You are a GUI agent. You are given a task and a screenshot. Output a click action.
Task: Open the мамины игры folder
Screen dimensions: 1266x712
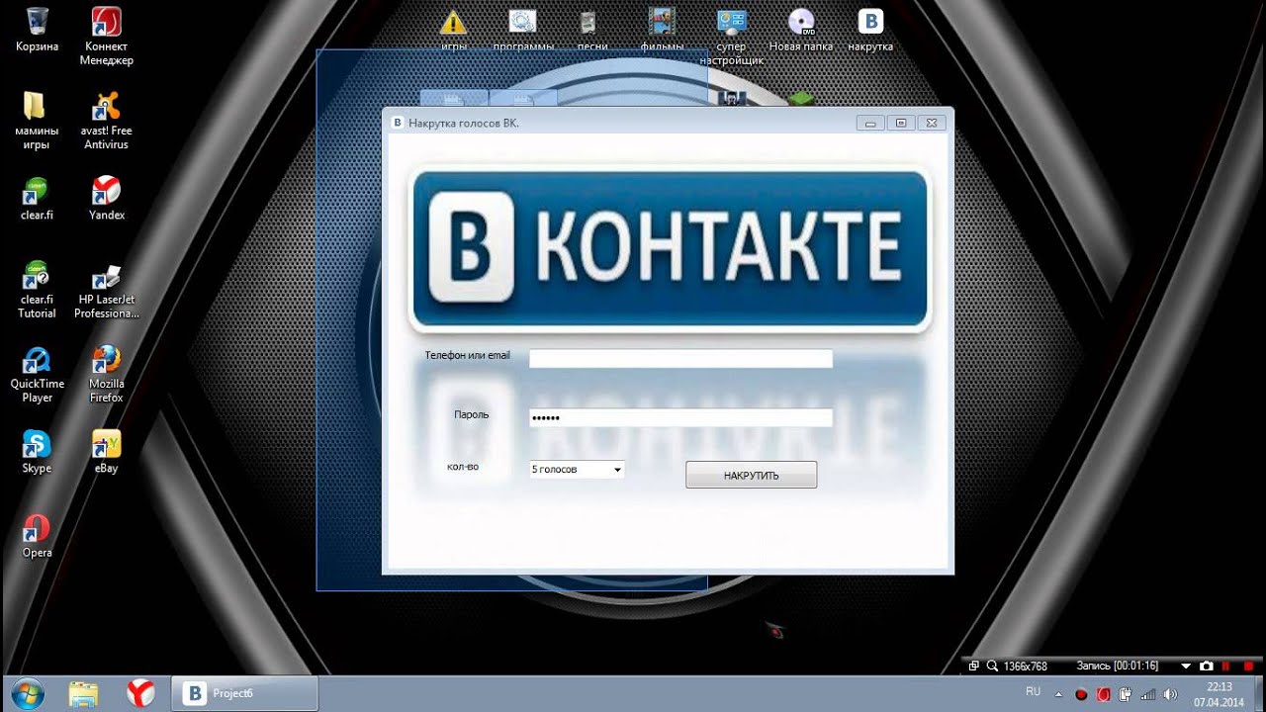pos(37,121)
